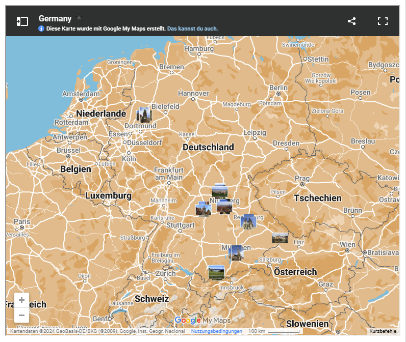This screenshot has width=406, height=342.
Task: Select the photo marker over München
Action: (x=236, y=253)
